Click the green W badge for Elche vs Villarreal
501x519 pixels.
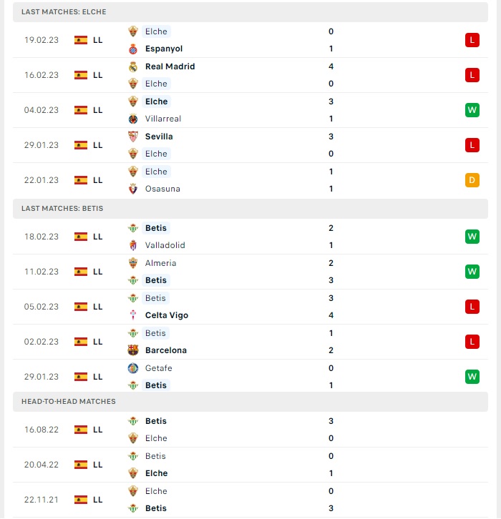[472, 110]
